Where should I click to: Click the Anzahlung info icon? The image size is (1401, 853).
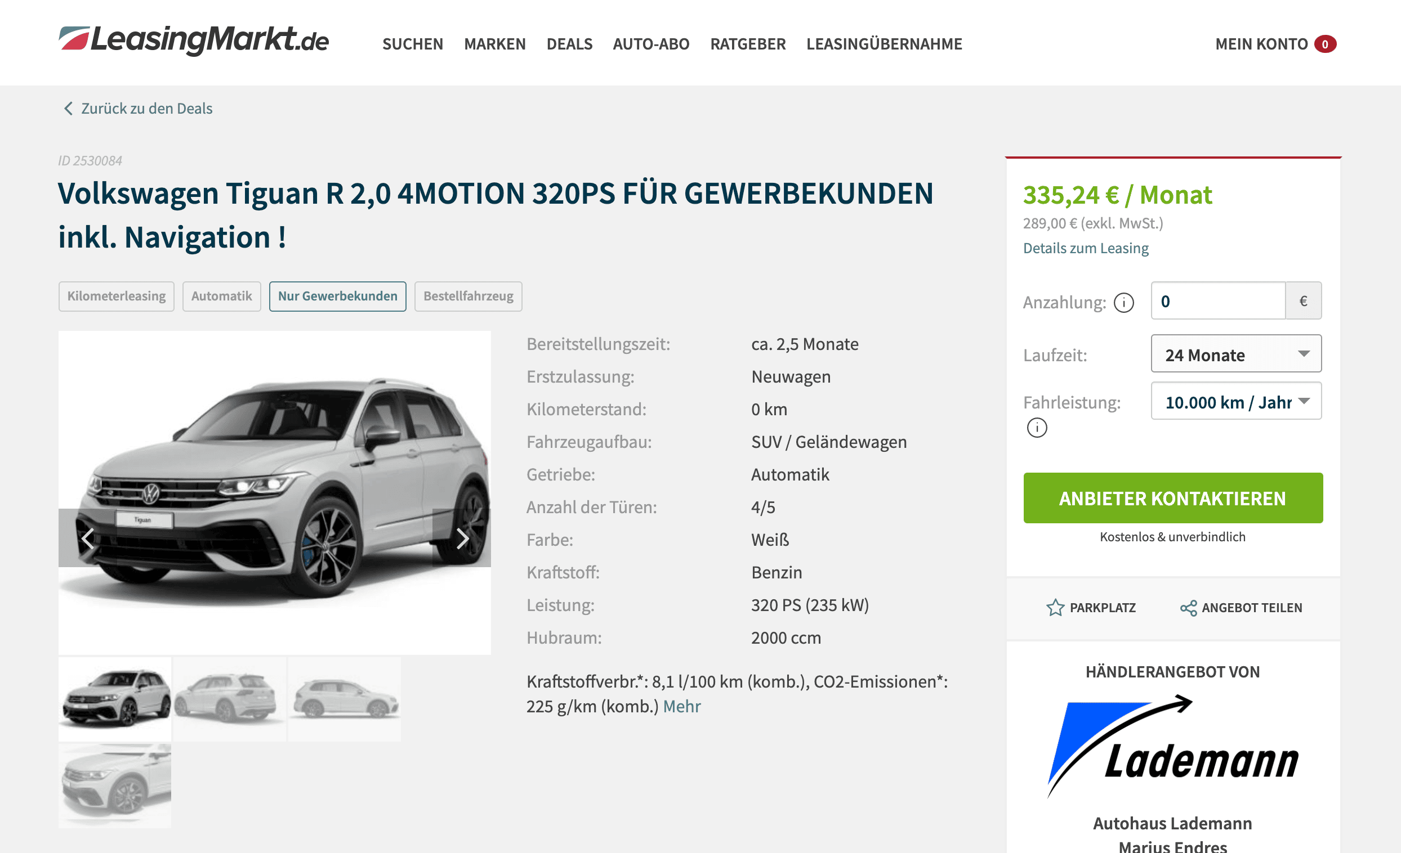click(1123, 302)
